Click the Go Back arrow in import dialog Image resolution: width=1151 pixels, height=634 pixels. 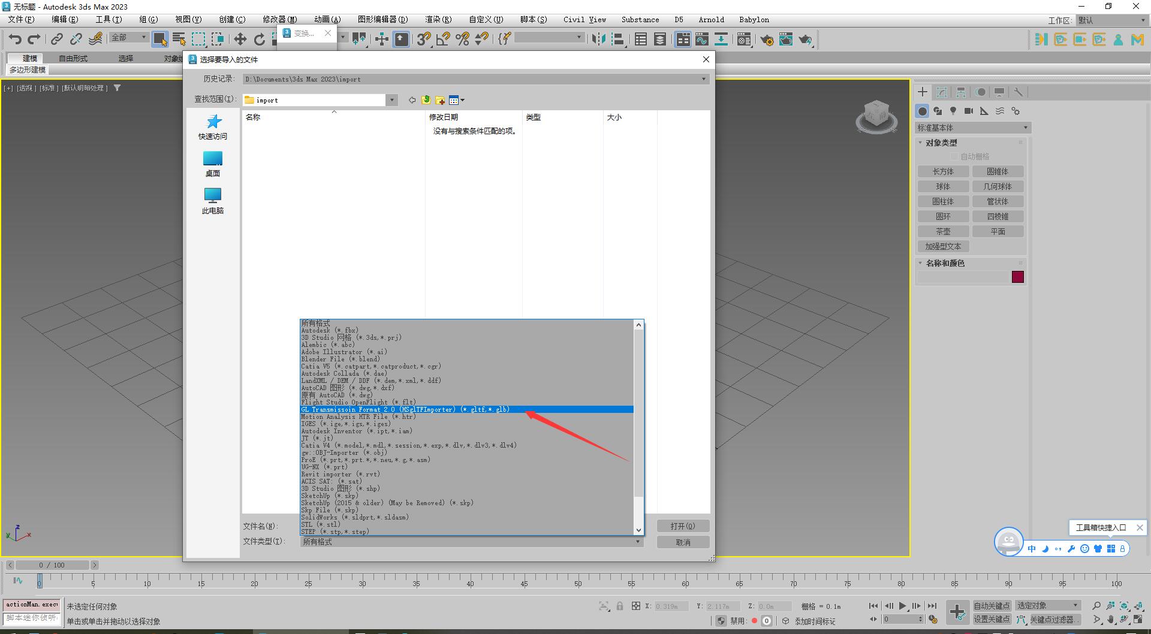click(x=412, y=100)
